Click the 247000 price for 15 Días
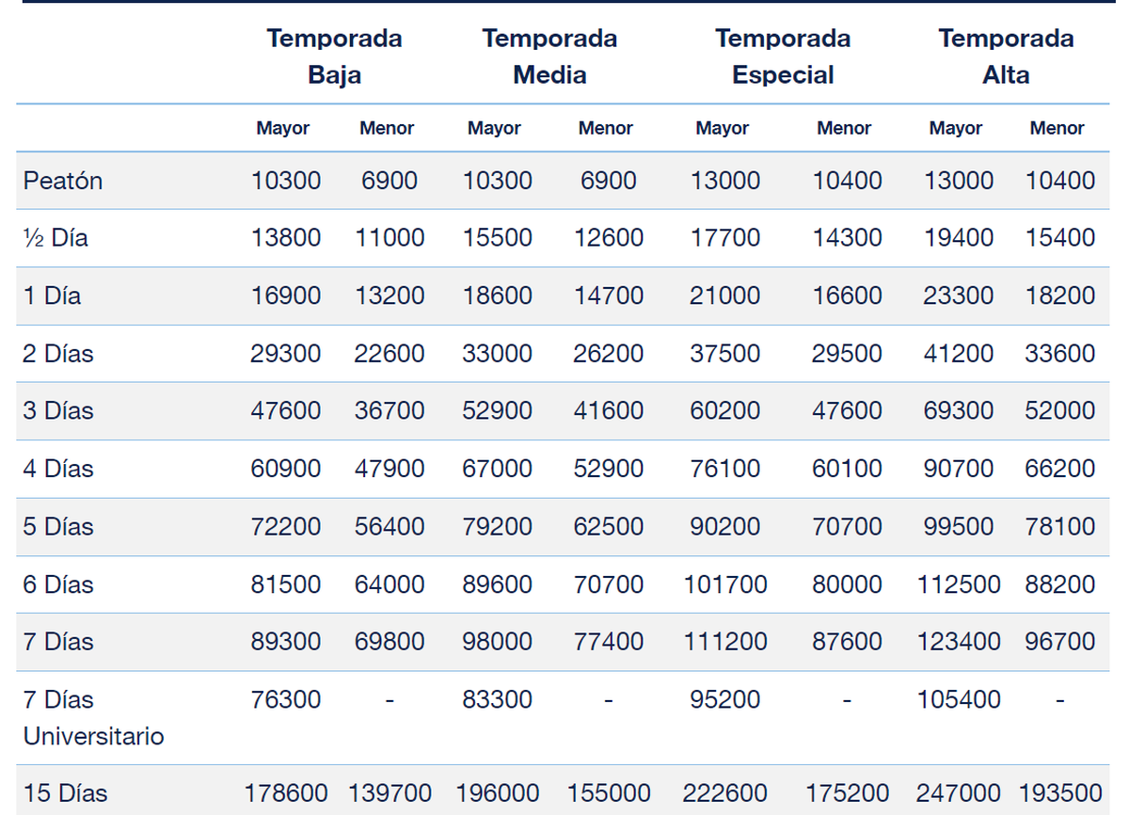This screenshot has width=1129, height=815. coord(958,793)
